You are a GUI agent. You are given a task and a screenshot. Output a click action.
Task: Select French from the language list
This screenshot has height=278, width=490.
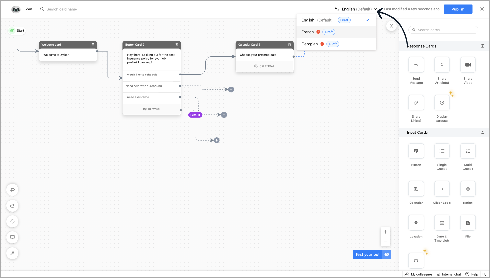click(308, 32)
